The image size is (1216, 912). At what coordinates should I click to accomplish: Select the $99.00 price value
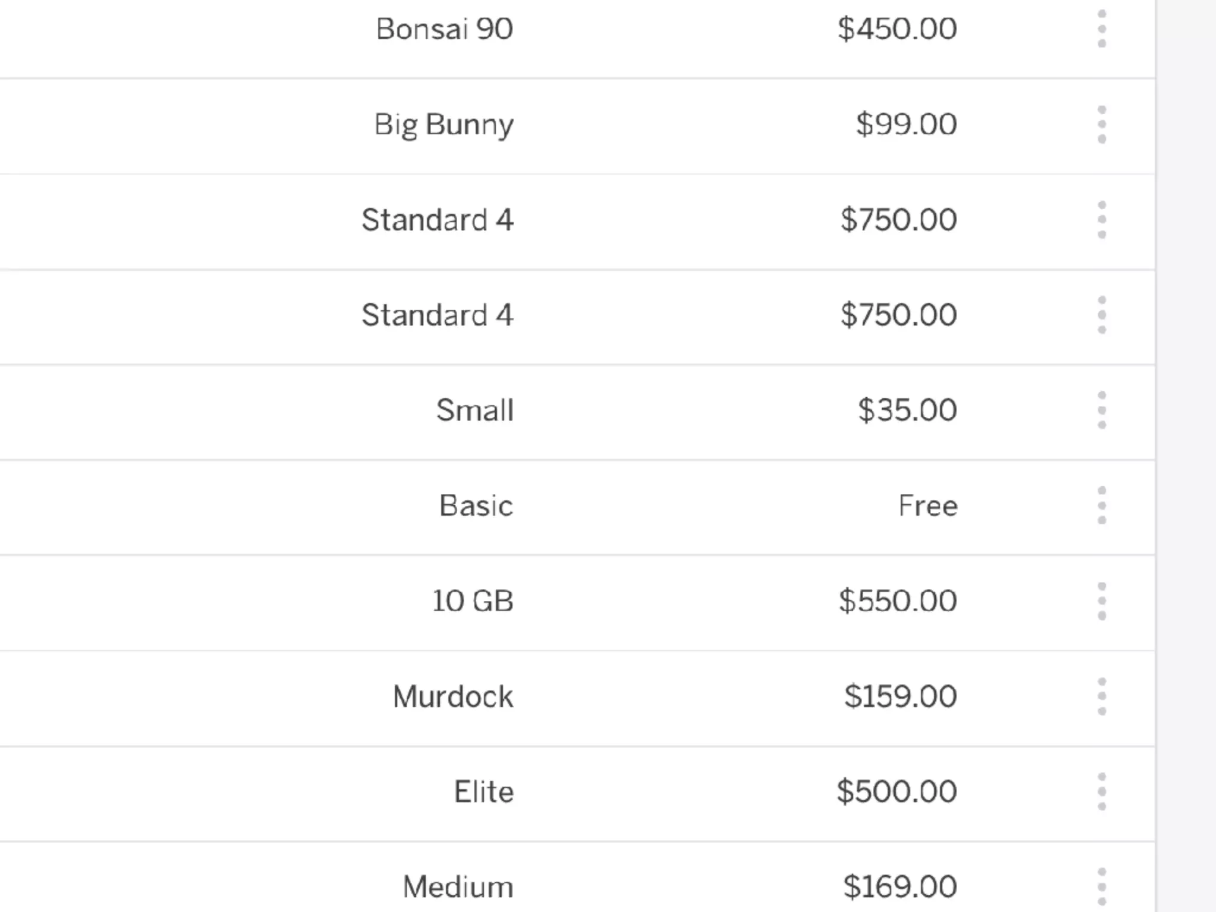906,125
